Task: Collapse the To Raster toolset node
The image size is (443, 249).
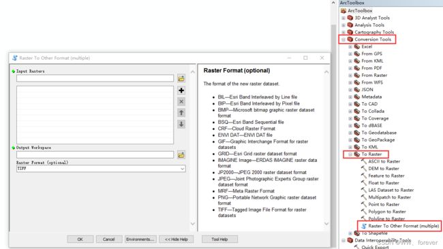Action: click(350, 154)
